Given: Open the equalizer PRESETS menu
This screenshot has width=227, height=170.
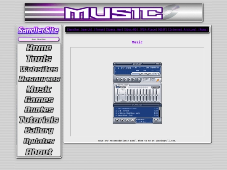Looking at the screenshot, I should (155, 87).
